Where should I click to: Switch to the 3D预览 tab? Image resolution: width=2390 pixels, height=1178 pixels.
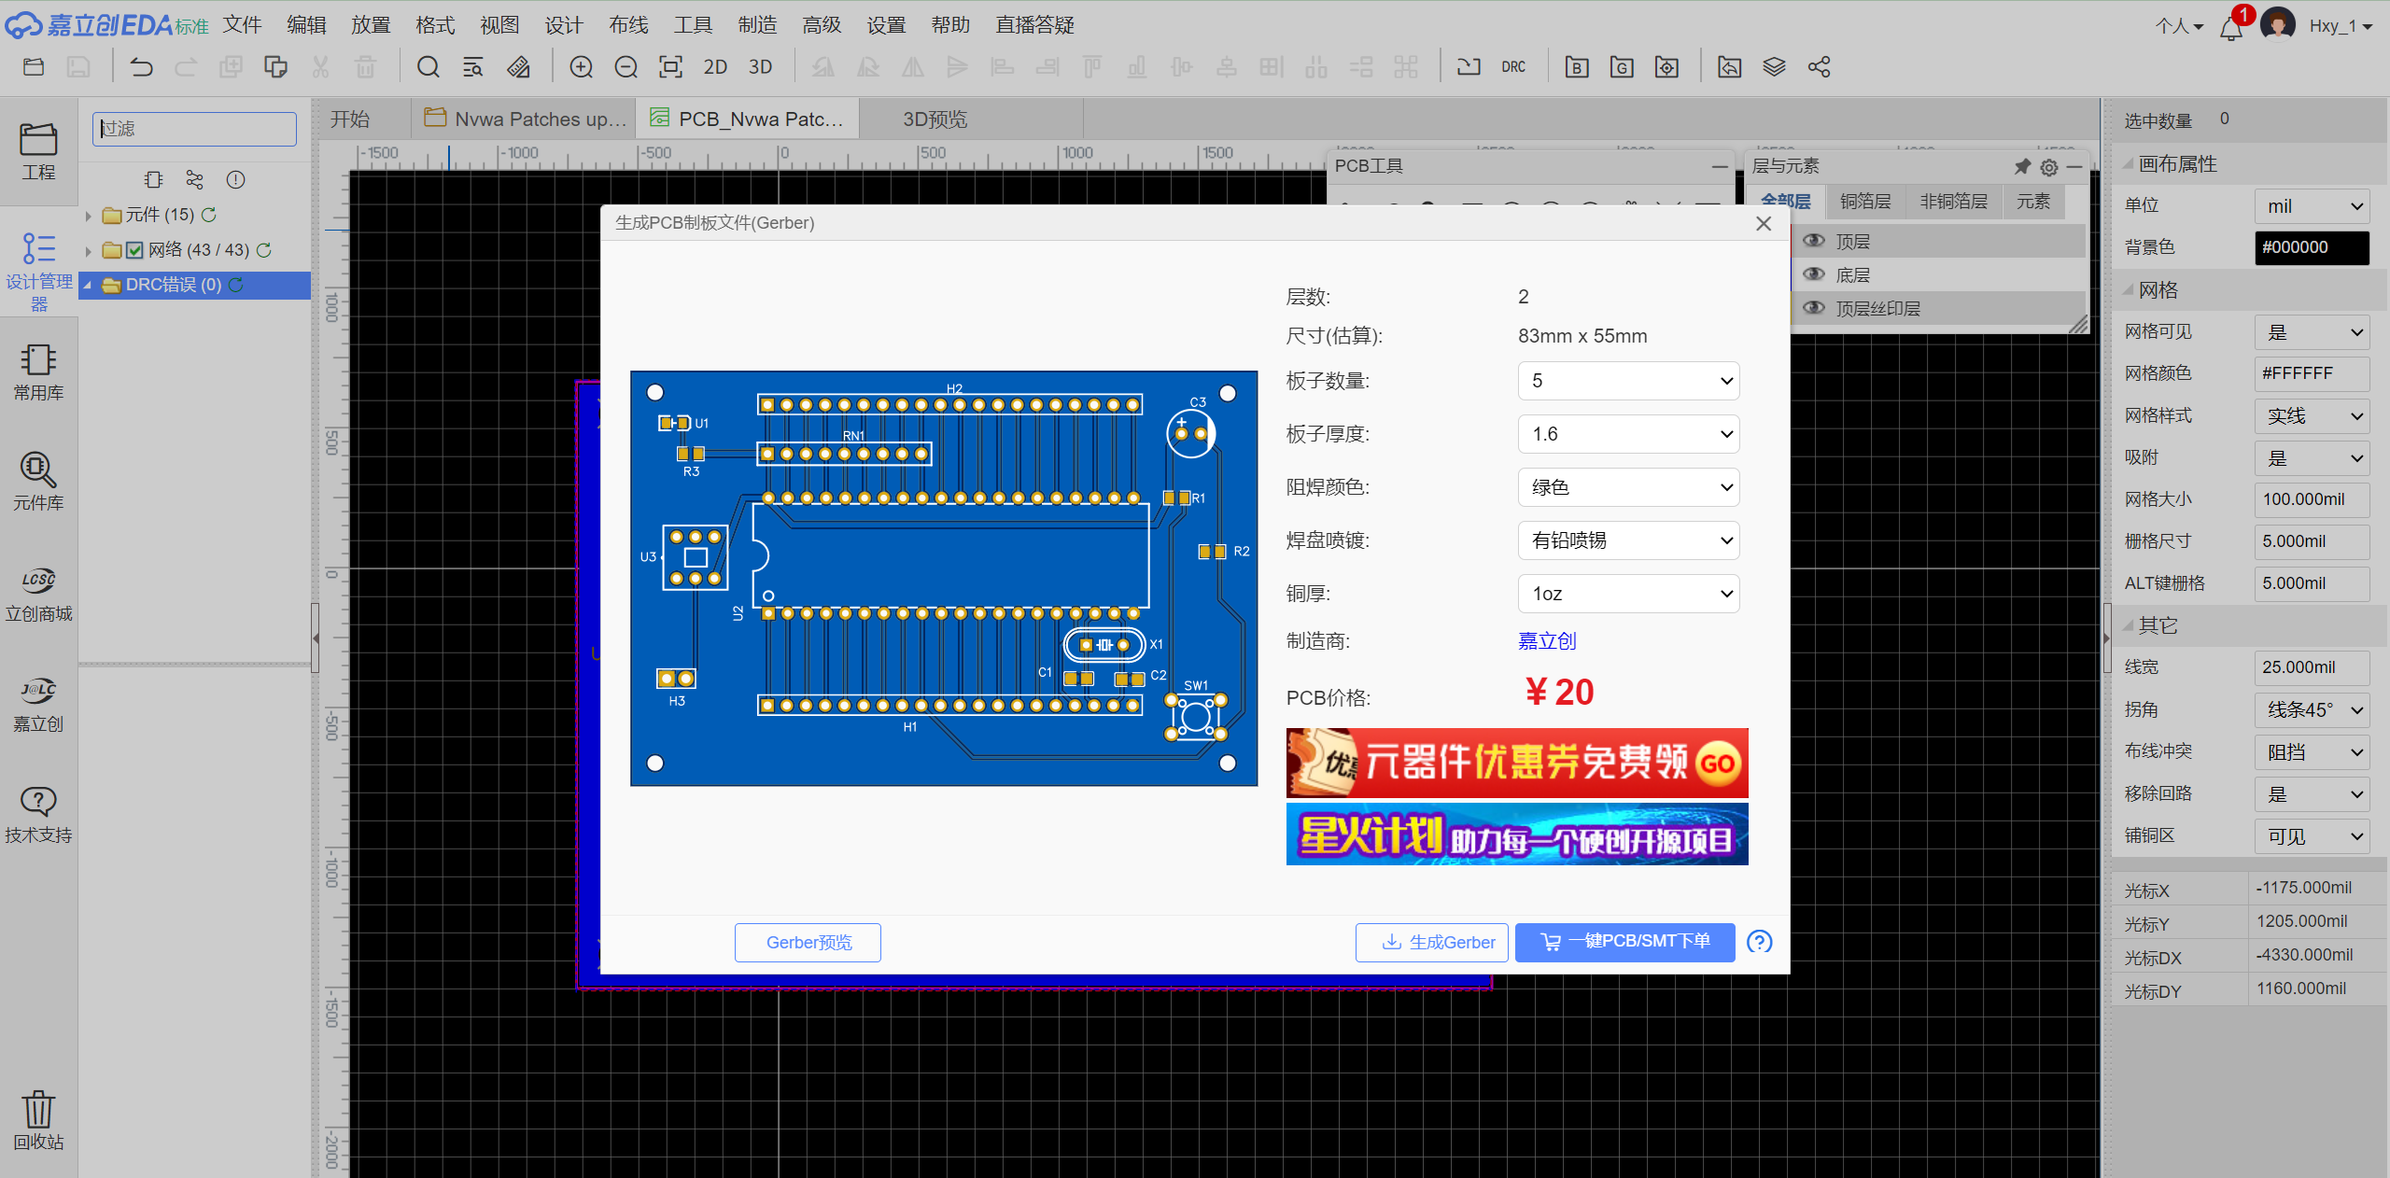click(935, 119)
